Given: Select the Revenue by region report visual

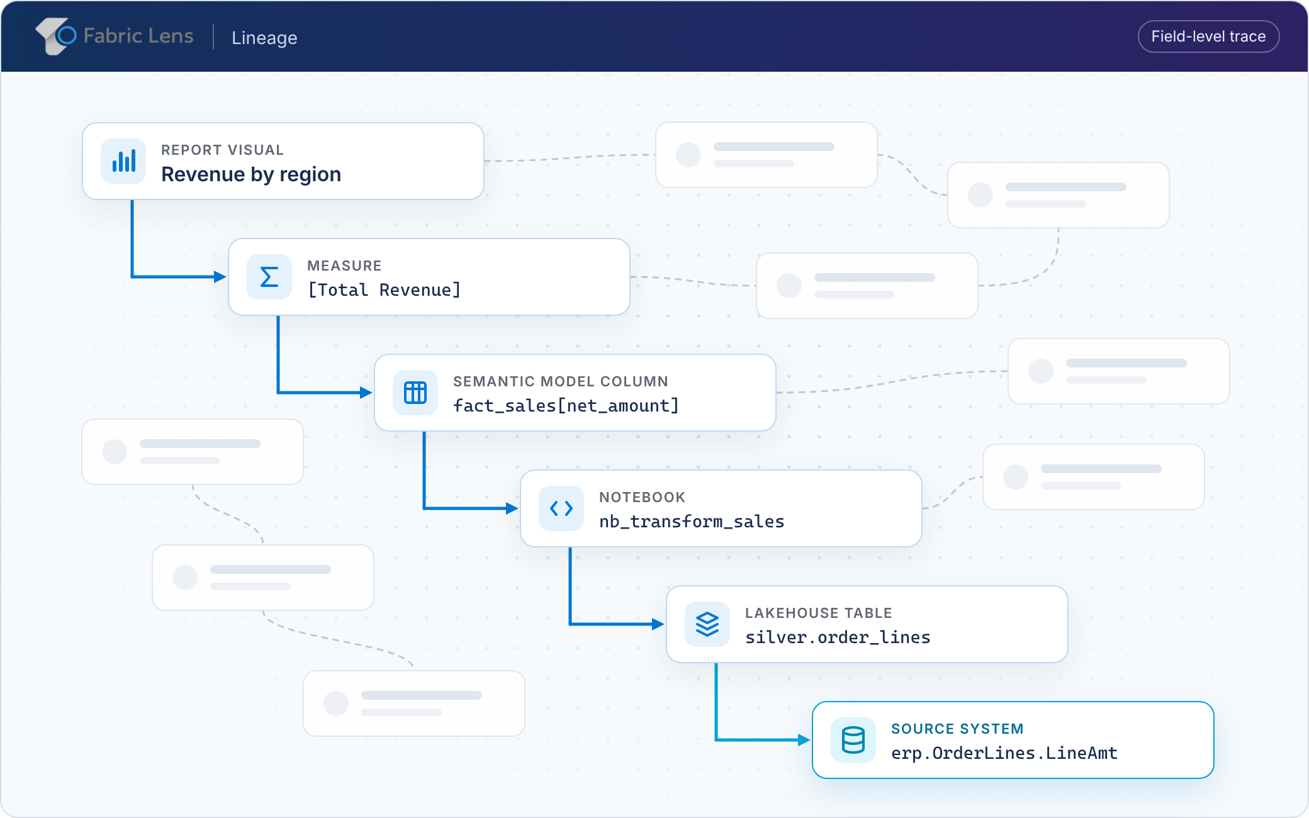Looking at the screenshot, I should click(x=283, y=161).
